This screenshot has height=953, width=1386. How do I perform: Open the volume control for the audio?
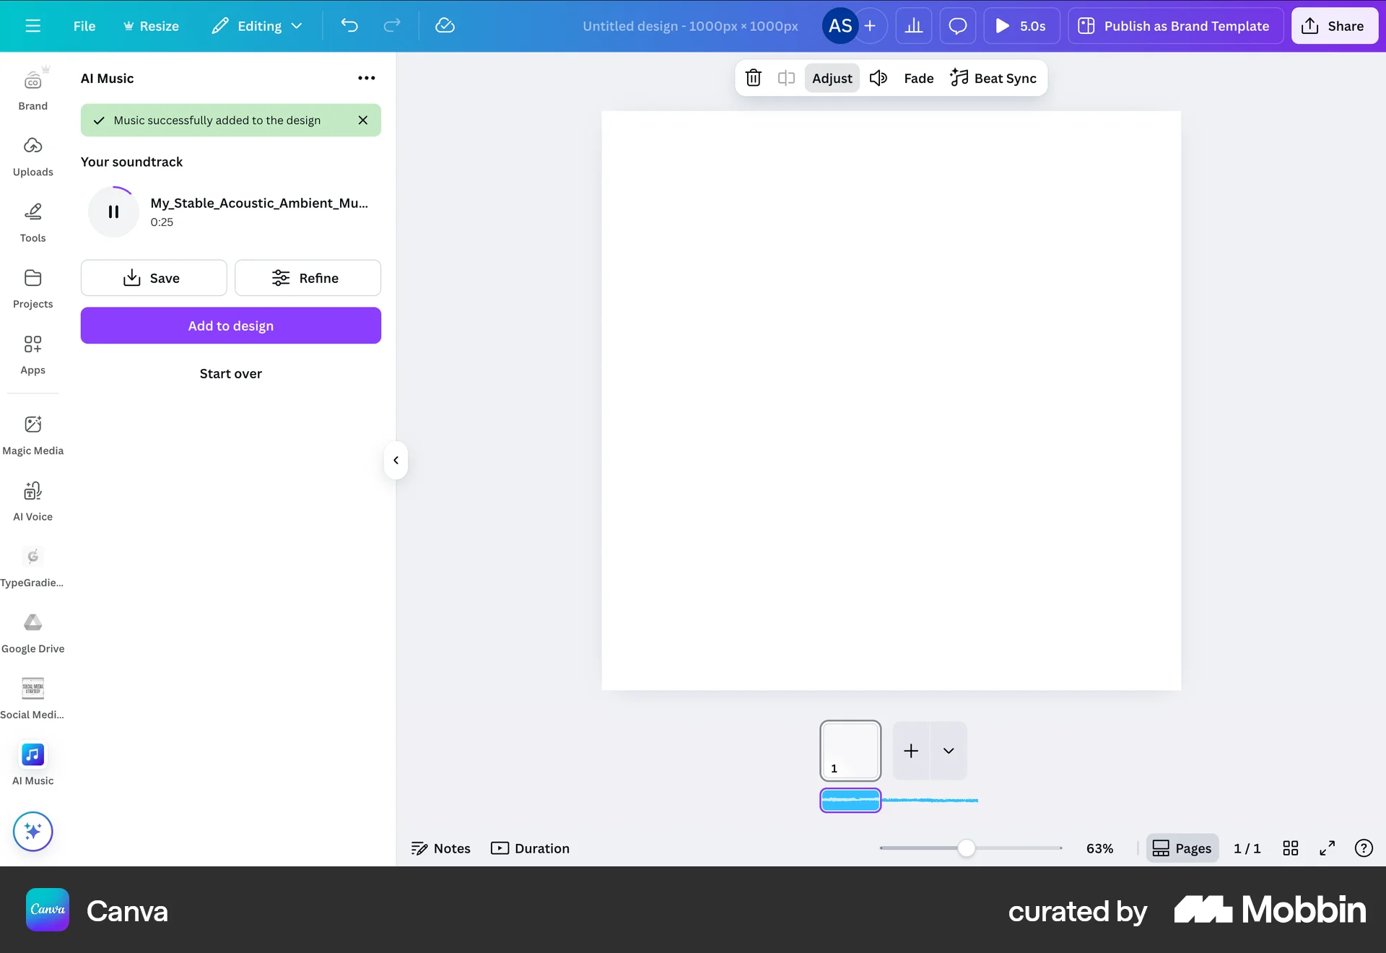(878, 78)
